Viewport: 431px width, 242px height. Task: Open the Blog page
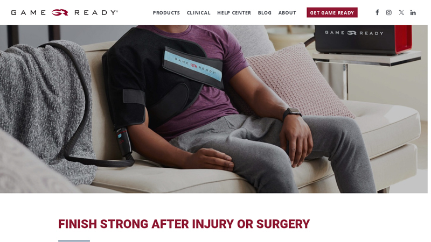coord(265,13)
